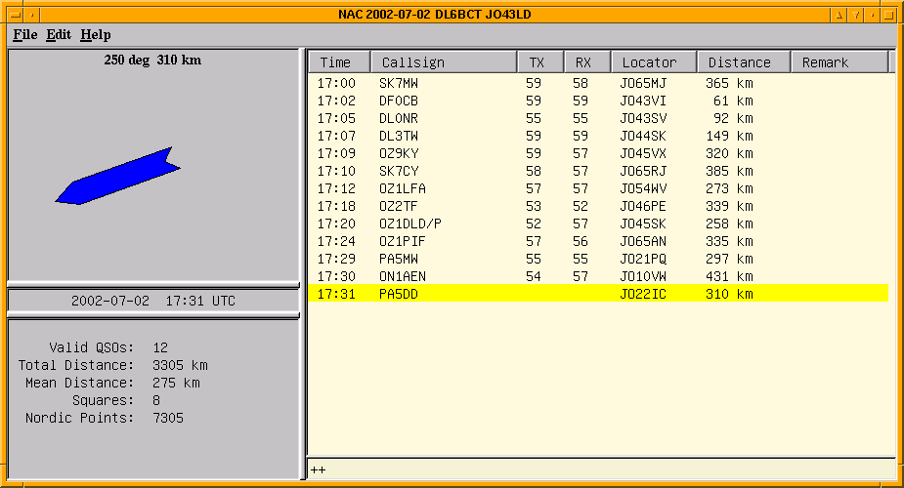Screen dimensions: 904x488
Task: Open the window menu button in title bar
Action: [17, 15]
